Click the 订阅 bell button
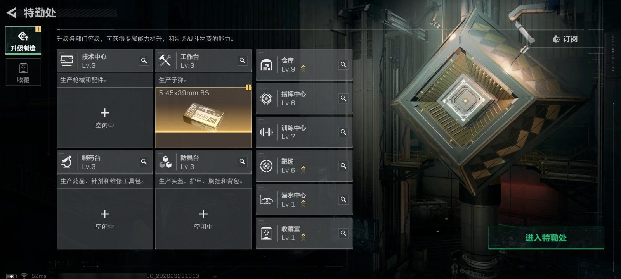The width and height of the screenshot is (621, 279). click(565, 39)
